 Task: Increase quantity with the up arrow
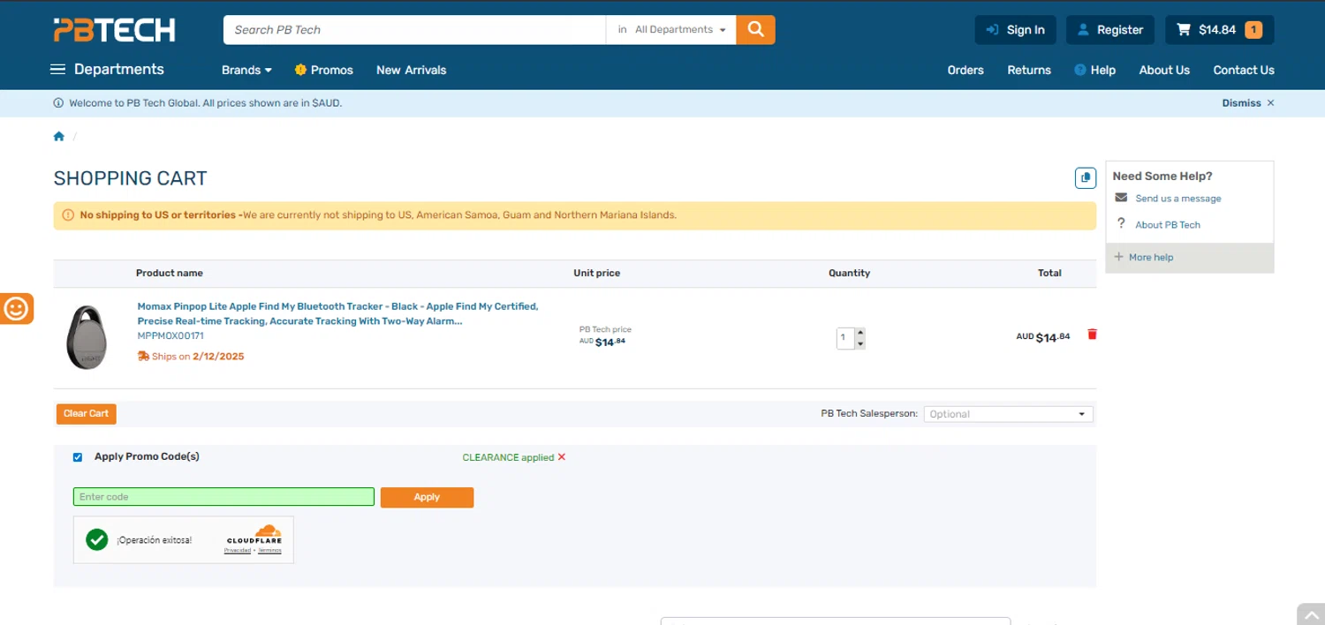click(860, 333)
